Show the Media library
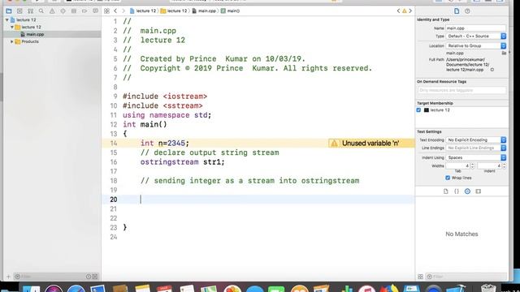This screenshot has width=520, height=292. (478, 191)
